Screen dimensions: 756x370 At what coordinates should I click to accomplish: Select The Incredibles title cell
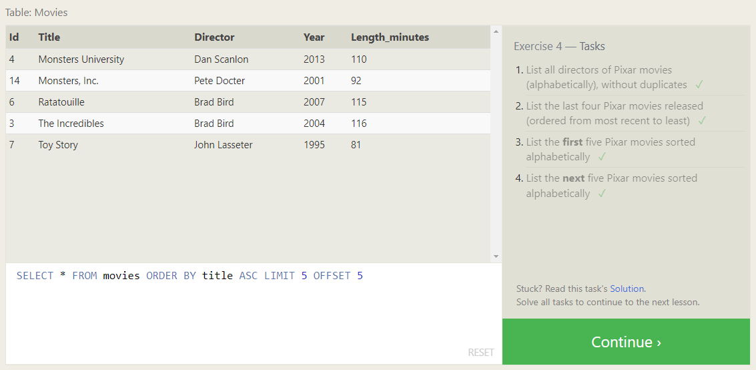tap(71, 124)
